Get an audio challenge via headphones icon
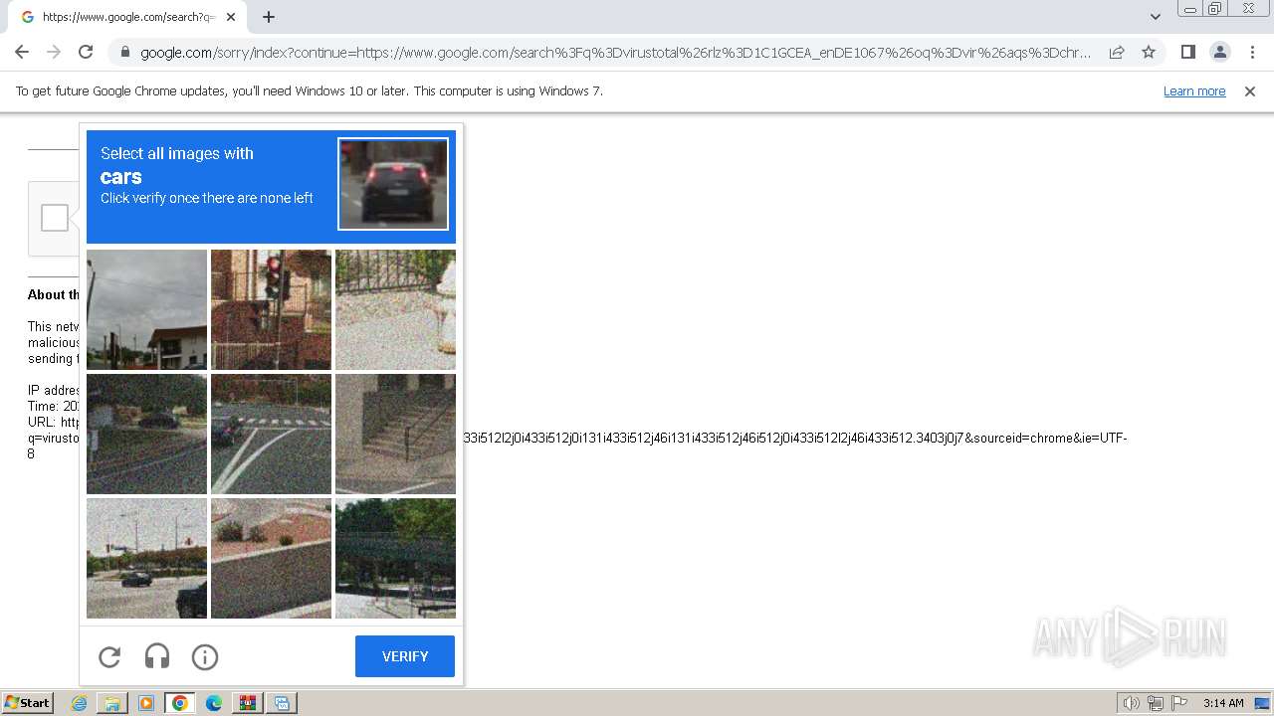 [157, 656]
